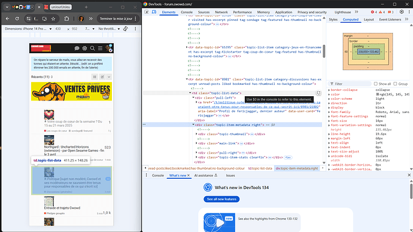Click the red error count indicator
Screen dimensions: 413x232
373,12
